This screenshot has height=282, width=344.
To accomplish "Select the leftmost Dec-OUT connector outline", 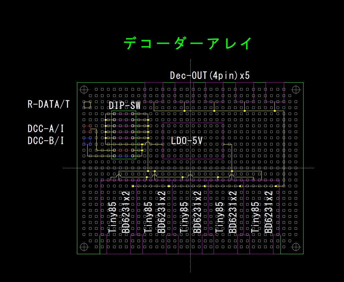I will (x=154, y=92).
